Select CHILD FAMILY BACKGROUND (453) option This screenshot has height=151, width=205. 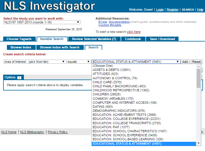(144, 86)
